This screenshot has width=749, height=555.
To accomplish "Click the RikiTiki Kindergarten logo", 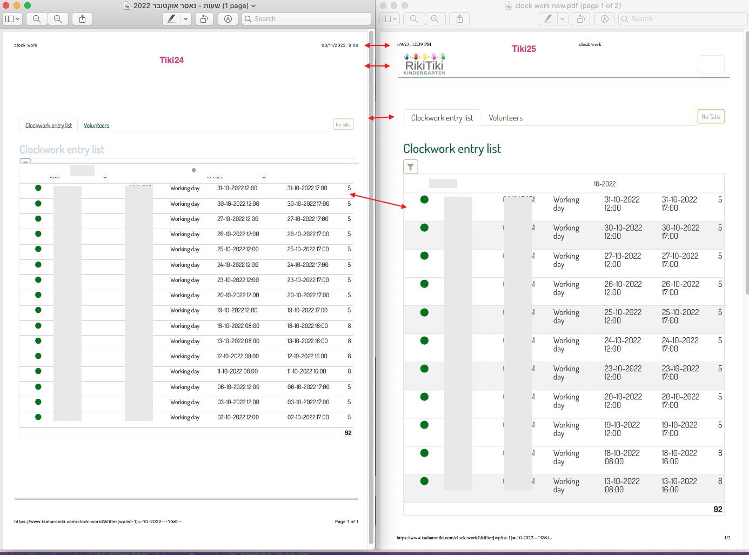I will (x=425, y=64).
